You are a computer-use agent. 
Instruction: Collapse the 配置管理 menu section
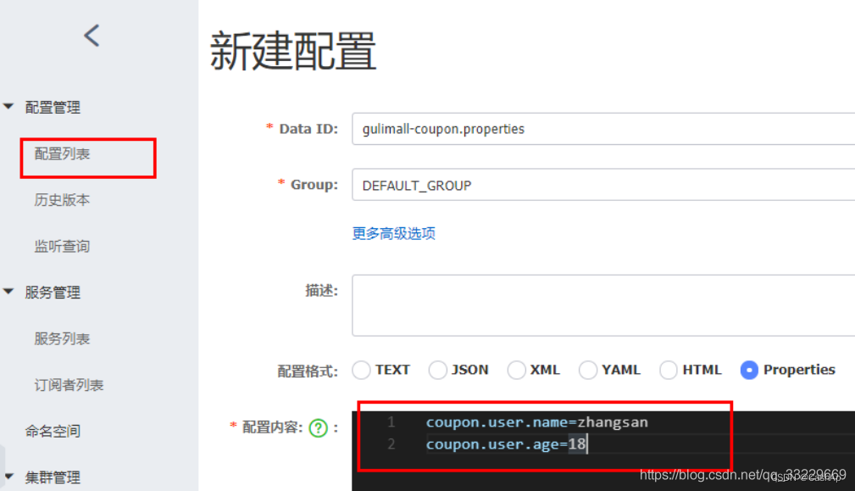pyautogui.click(x=8, y=106)
